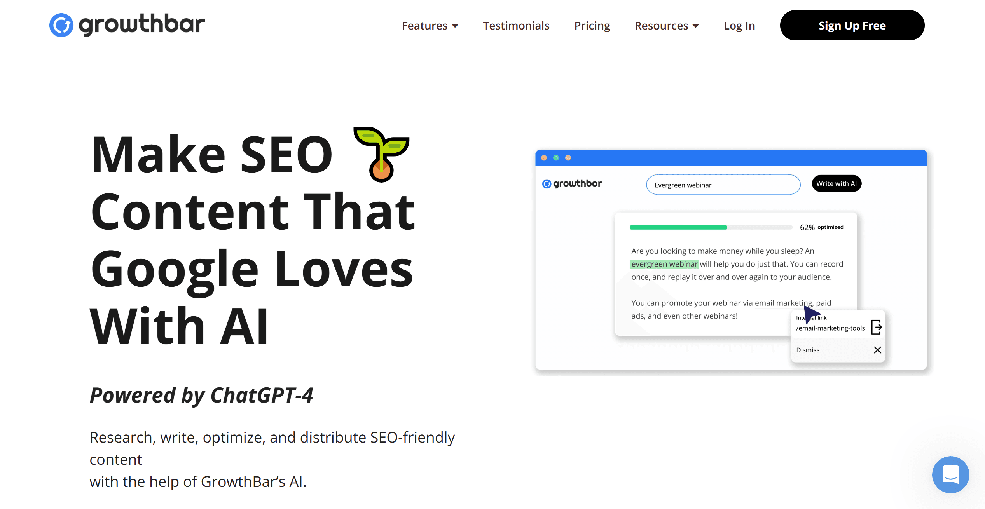Viewport: 985px width, 509px height.
Task: Click the Write with AI button
Action: (837, 184)
